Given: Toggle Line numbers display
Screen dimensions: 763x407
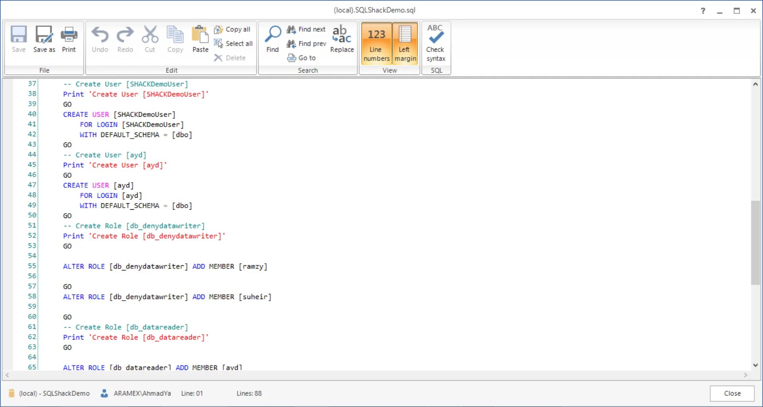Looking at the screenshot, I should [x=376, y=43].
